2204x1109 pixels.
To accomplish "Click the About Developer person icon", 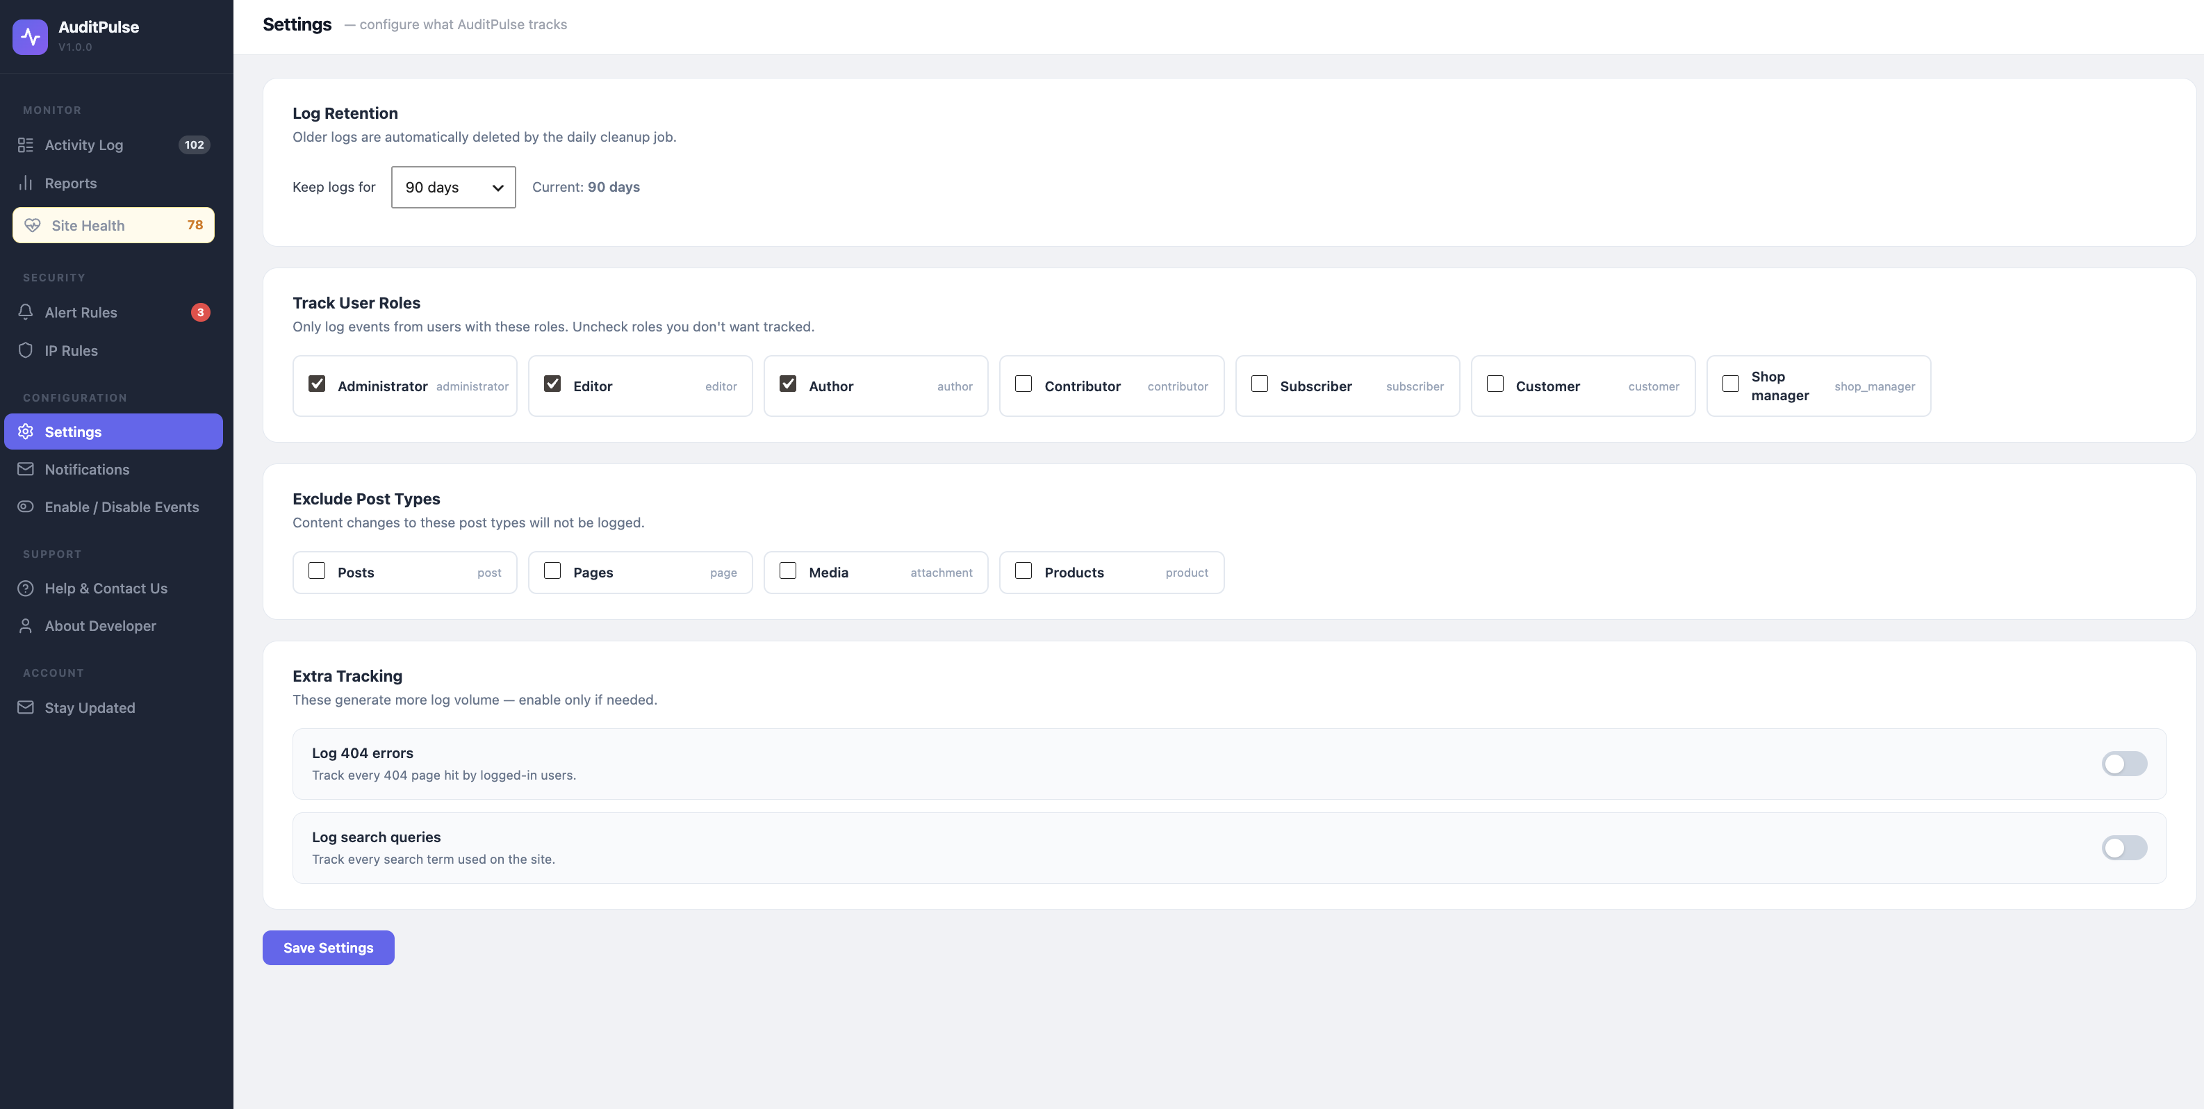I will coord(26,625).
